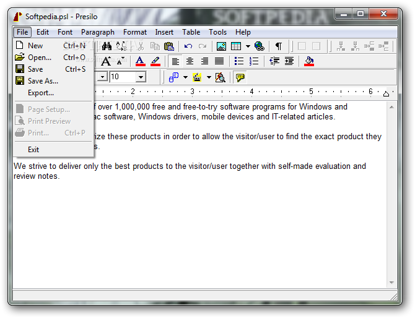415x318 pixels.
Task: Click the magnifier over page icon
Action: click(221, 77)
